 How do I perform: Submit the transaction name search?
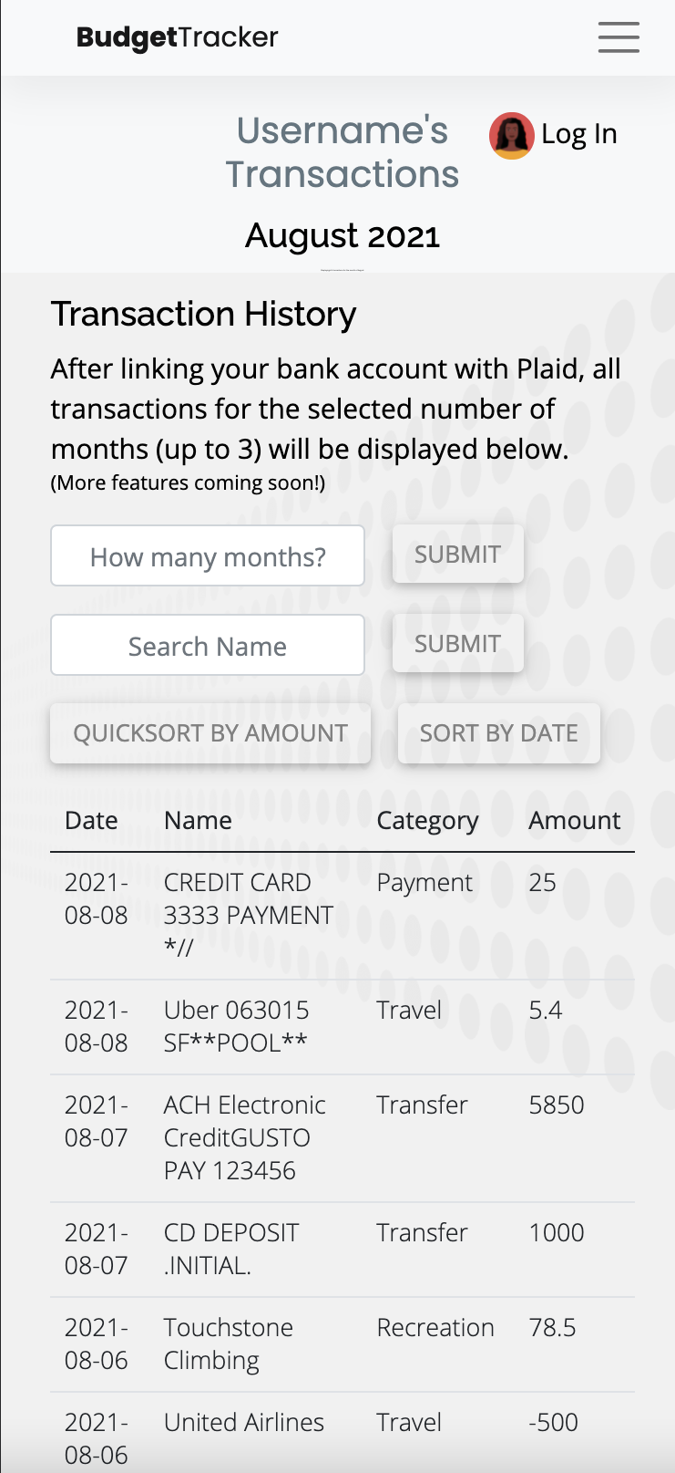point(457,643)
